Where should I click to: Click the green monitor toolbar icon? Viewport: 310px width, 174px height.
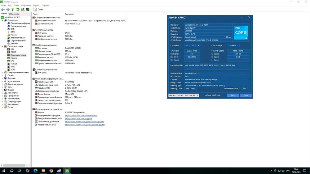[x=28, y=10]
